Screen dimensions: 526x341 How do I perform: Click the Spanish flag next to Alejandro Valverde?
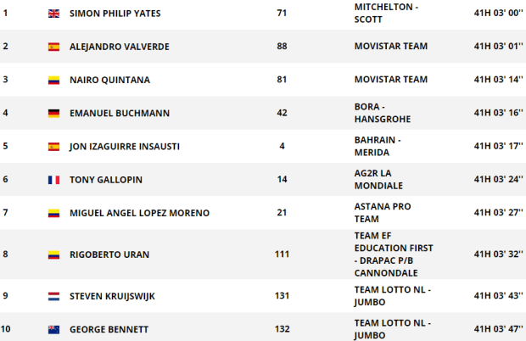click(x=54, y=47)
